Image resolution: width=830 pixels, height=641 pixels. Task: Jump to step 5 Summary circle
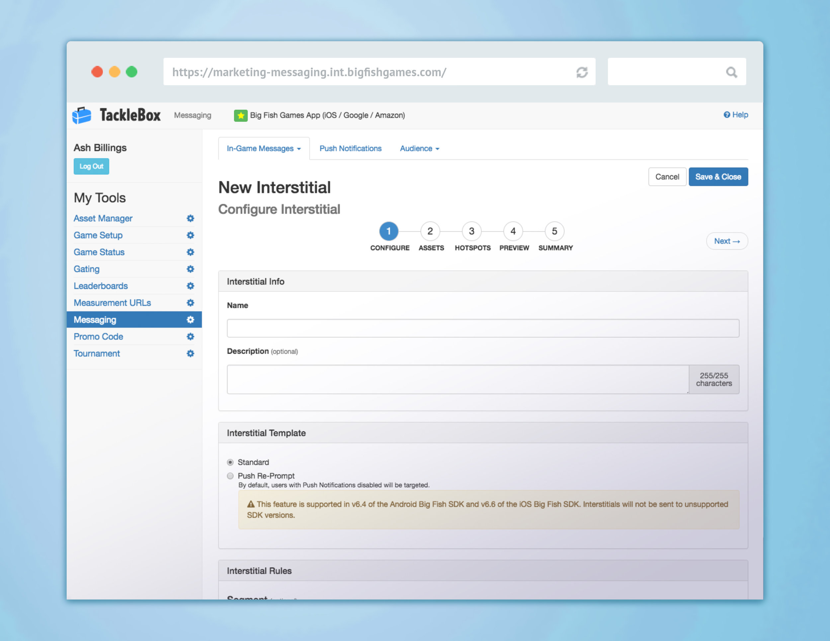pyautogui.click(x=554, y=231)
